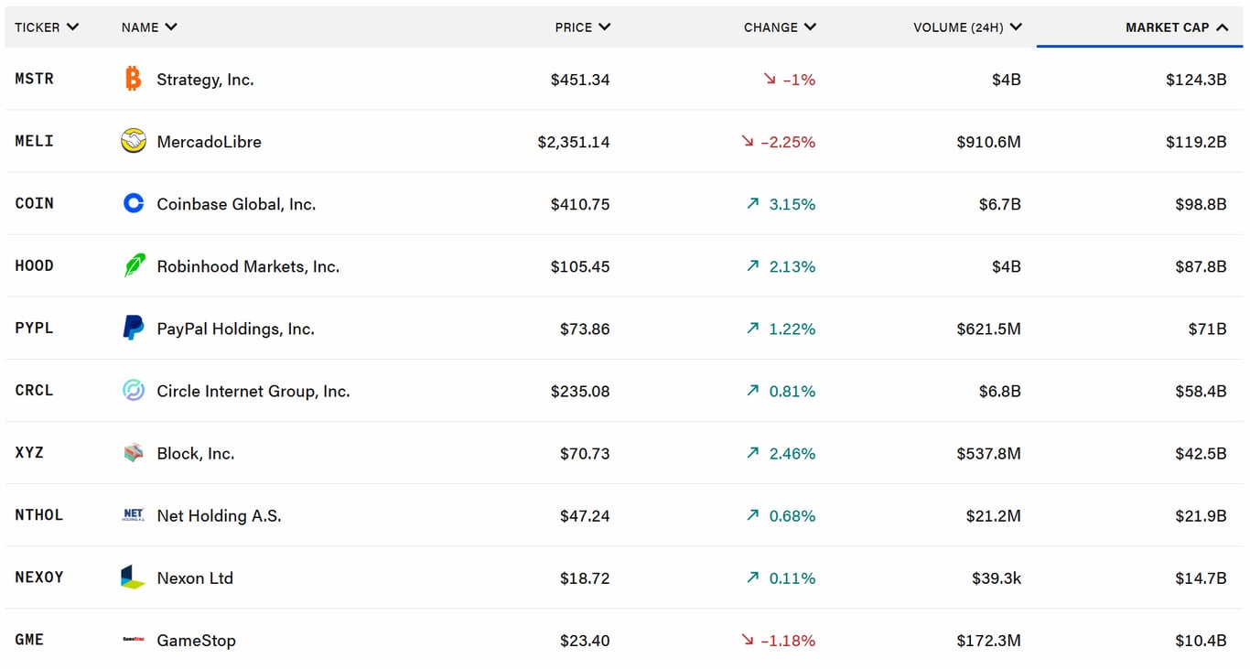Open the PRICE column dropdown chevron
The width and height of the screenshot is (1250, 669).
[x=606, y=27]
